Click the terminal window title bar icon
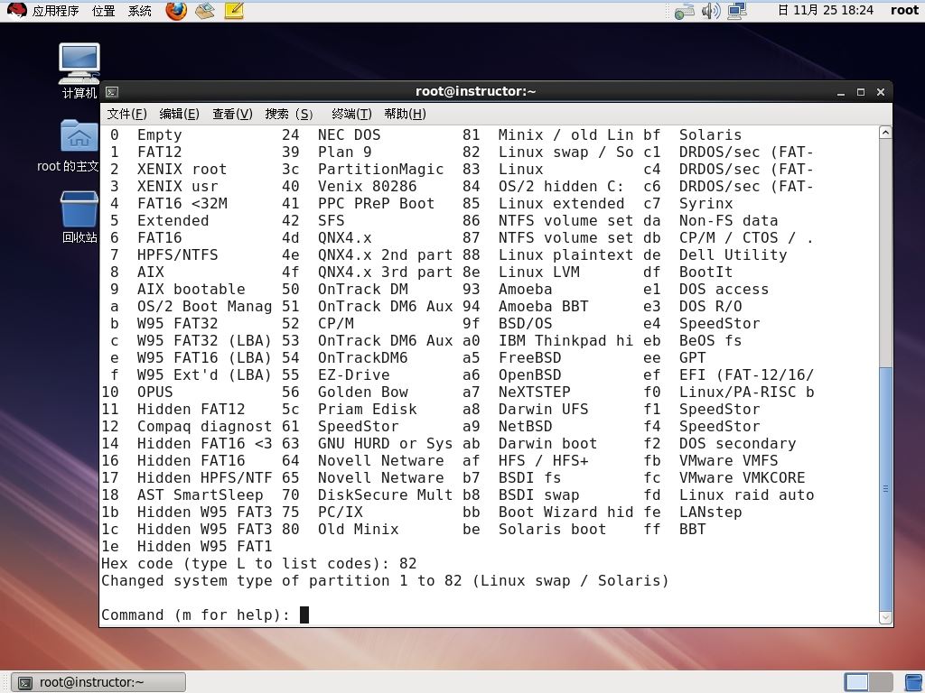 pos(111,92)
